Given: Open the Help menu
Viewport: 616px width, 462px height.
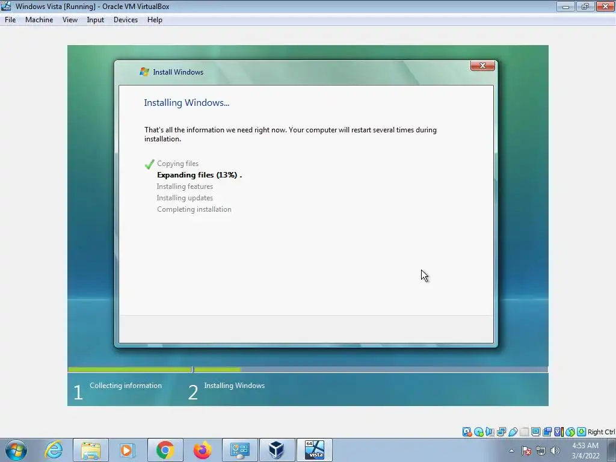Looking at the screenshot, I should click(x=155, y=20).
